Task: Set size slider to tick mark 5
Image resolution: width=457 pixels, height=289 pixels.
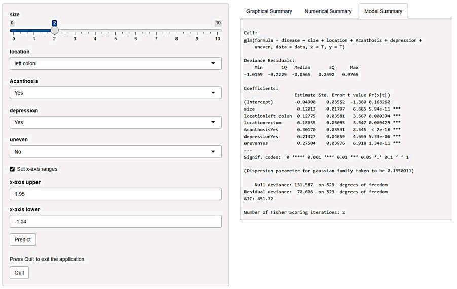Action: 116,30
